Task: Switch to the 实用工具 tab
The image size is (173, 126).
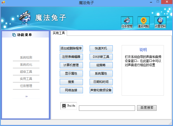Action: (59, 33)
